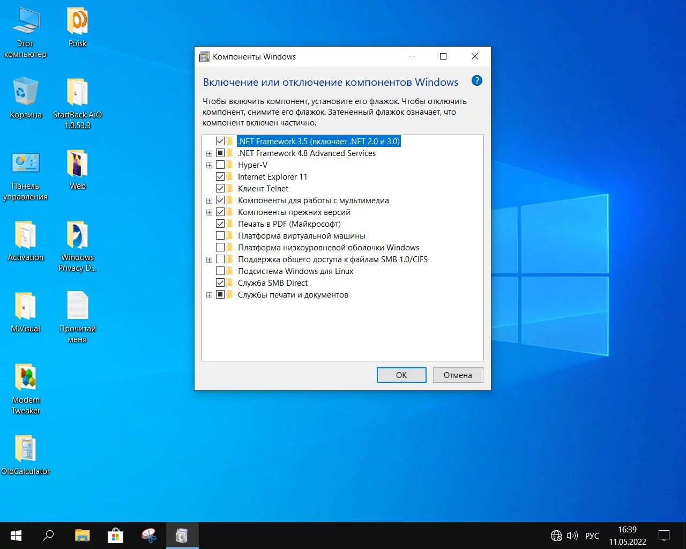Enable Подсистема Windows для Linux checkbox
The width and height of the screenshot is (686, 549).
coord(220,271)
